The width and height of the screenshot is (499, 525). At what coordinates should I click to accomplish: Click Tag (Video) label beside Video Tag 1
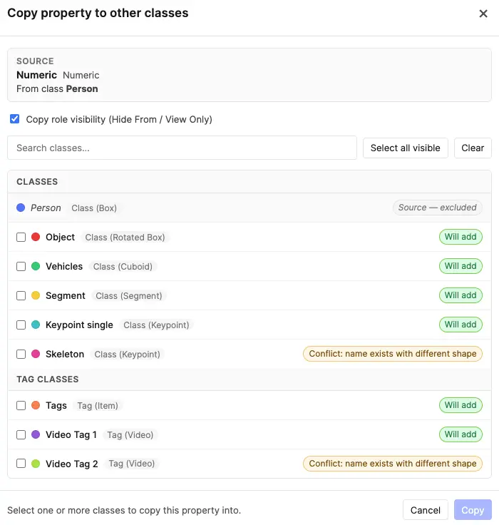tap(130, 435)
